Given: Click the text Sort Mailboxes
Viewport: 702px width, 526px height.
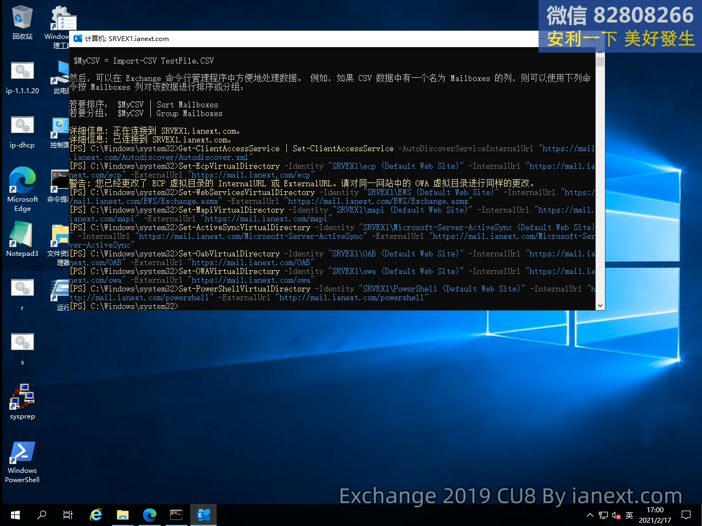Looking at the screenshot, I should [188, 105].
